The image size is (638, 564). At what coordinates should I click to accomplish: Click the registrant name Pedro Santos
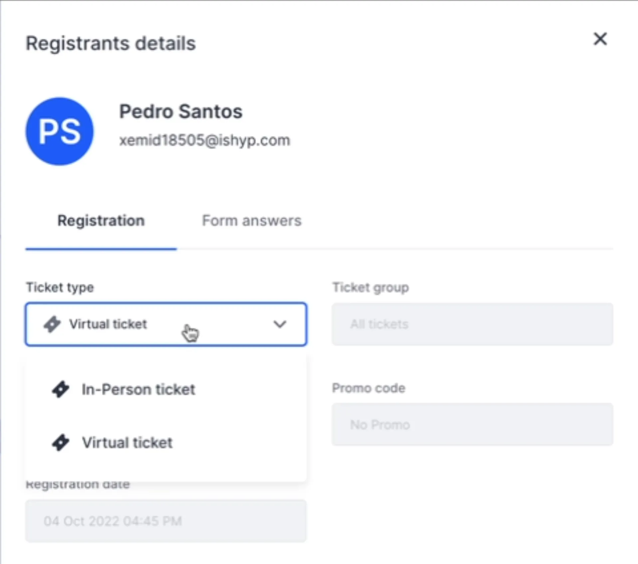(x=181, y=111)
